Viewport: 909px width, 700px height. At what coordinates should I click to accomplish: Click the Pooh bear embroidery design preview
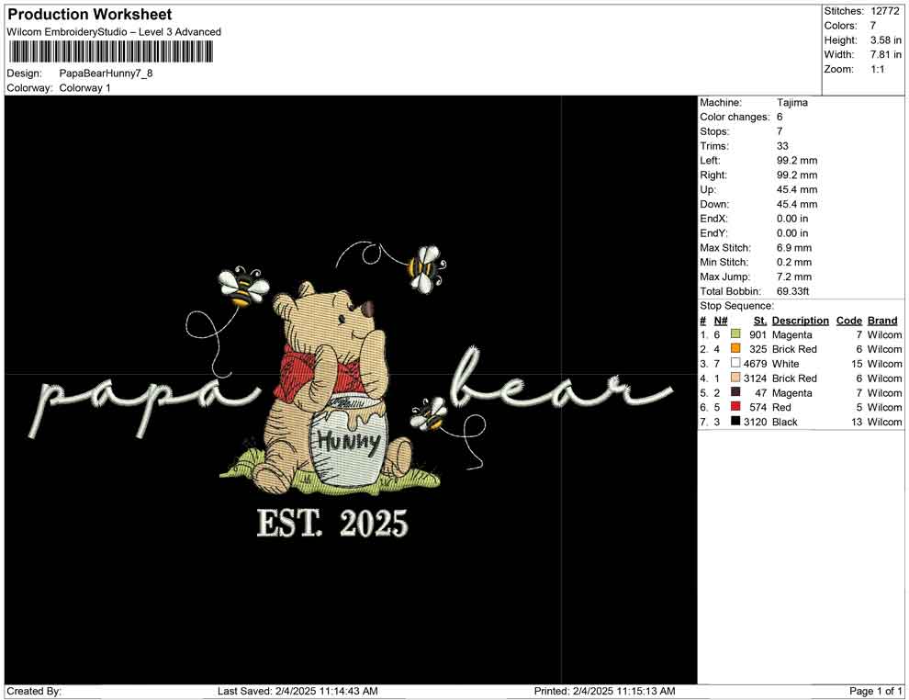pos(350,390)
